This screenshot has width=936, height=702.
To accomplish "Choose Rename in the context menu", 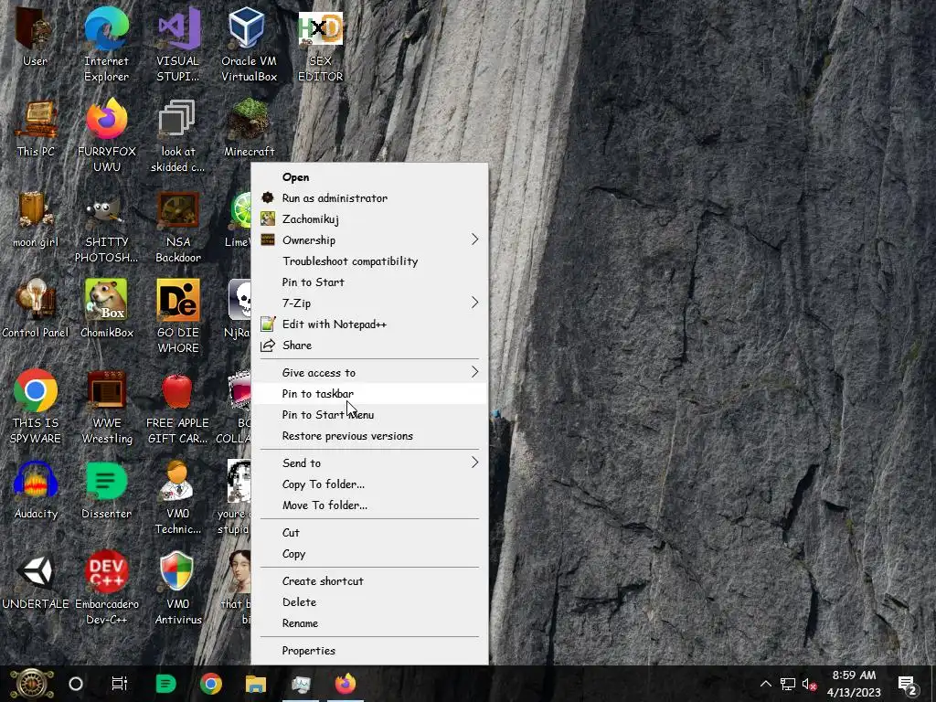I will 369,622.
